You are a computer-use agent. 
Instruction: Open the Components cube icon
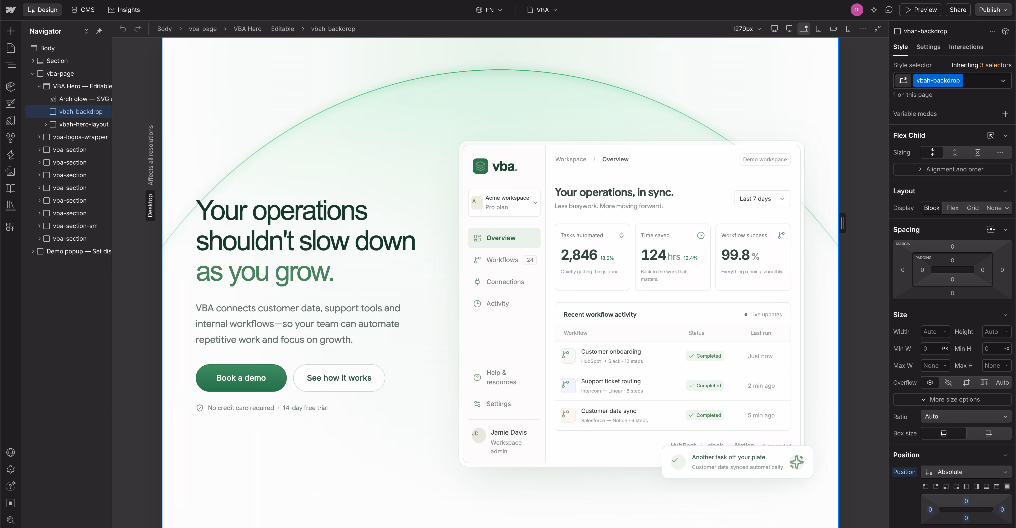coord(11,86)
